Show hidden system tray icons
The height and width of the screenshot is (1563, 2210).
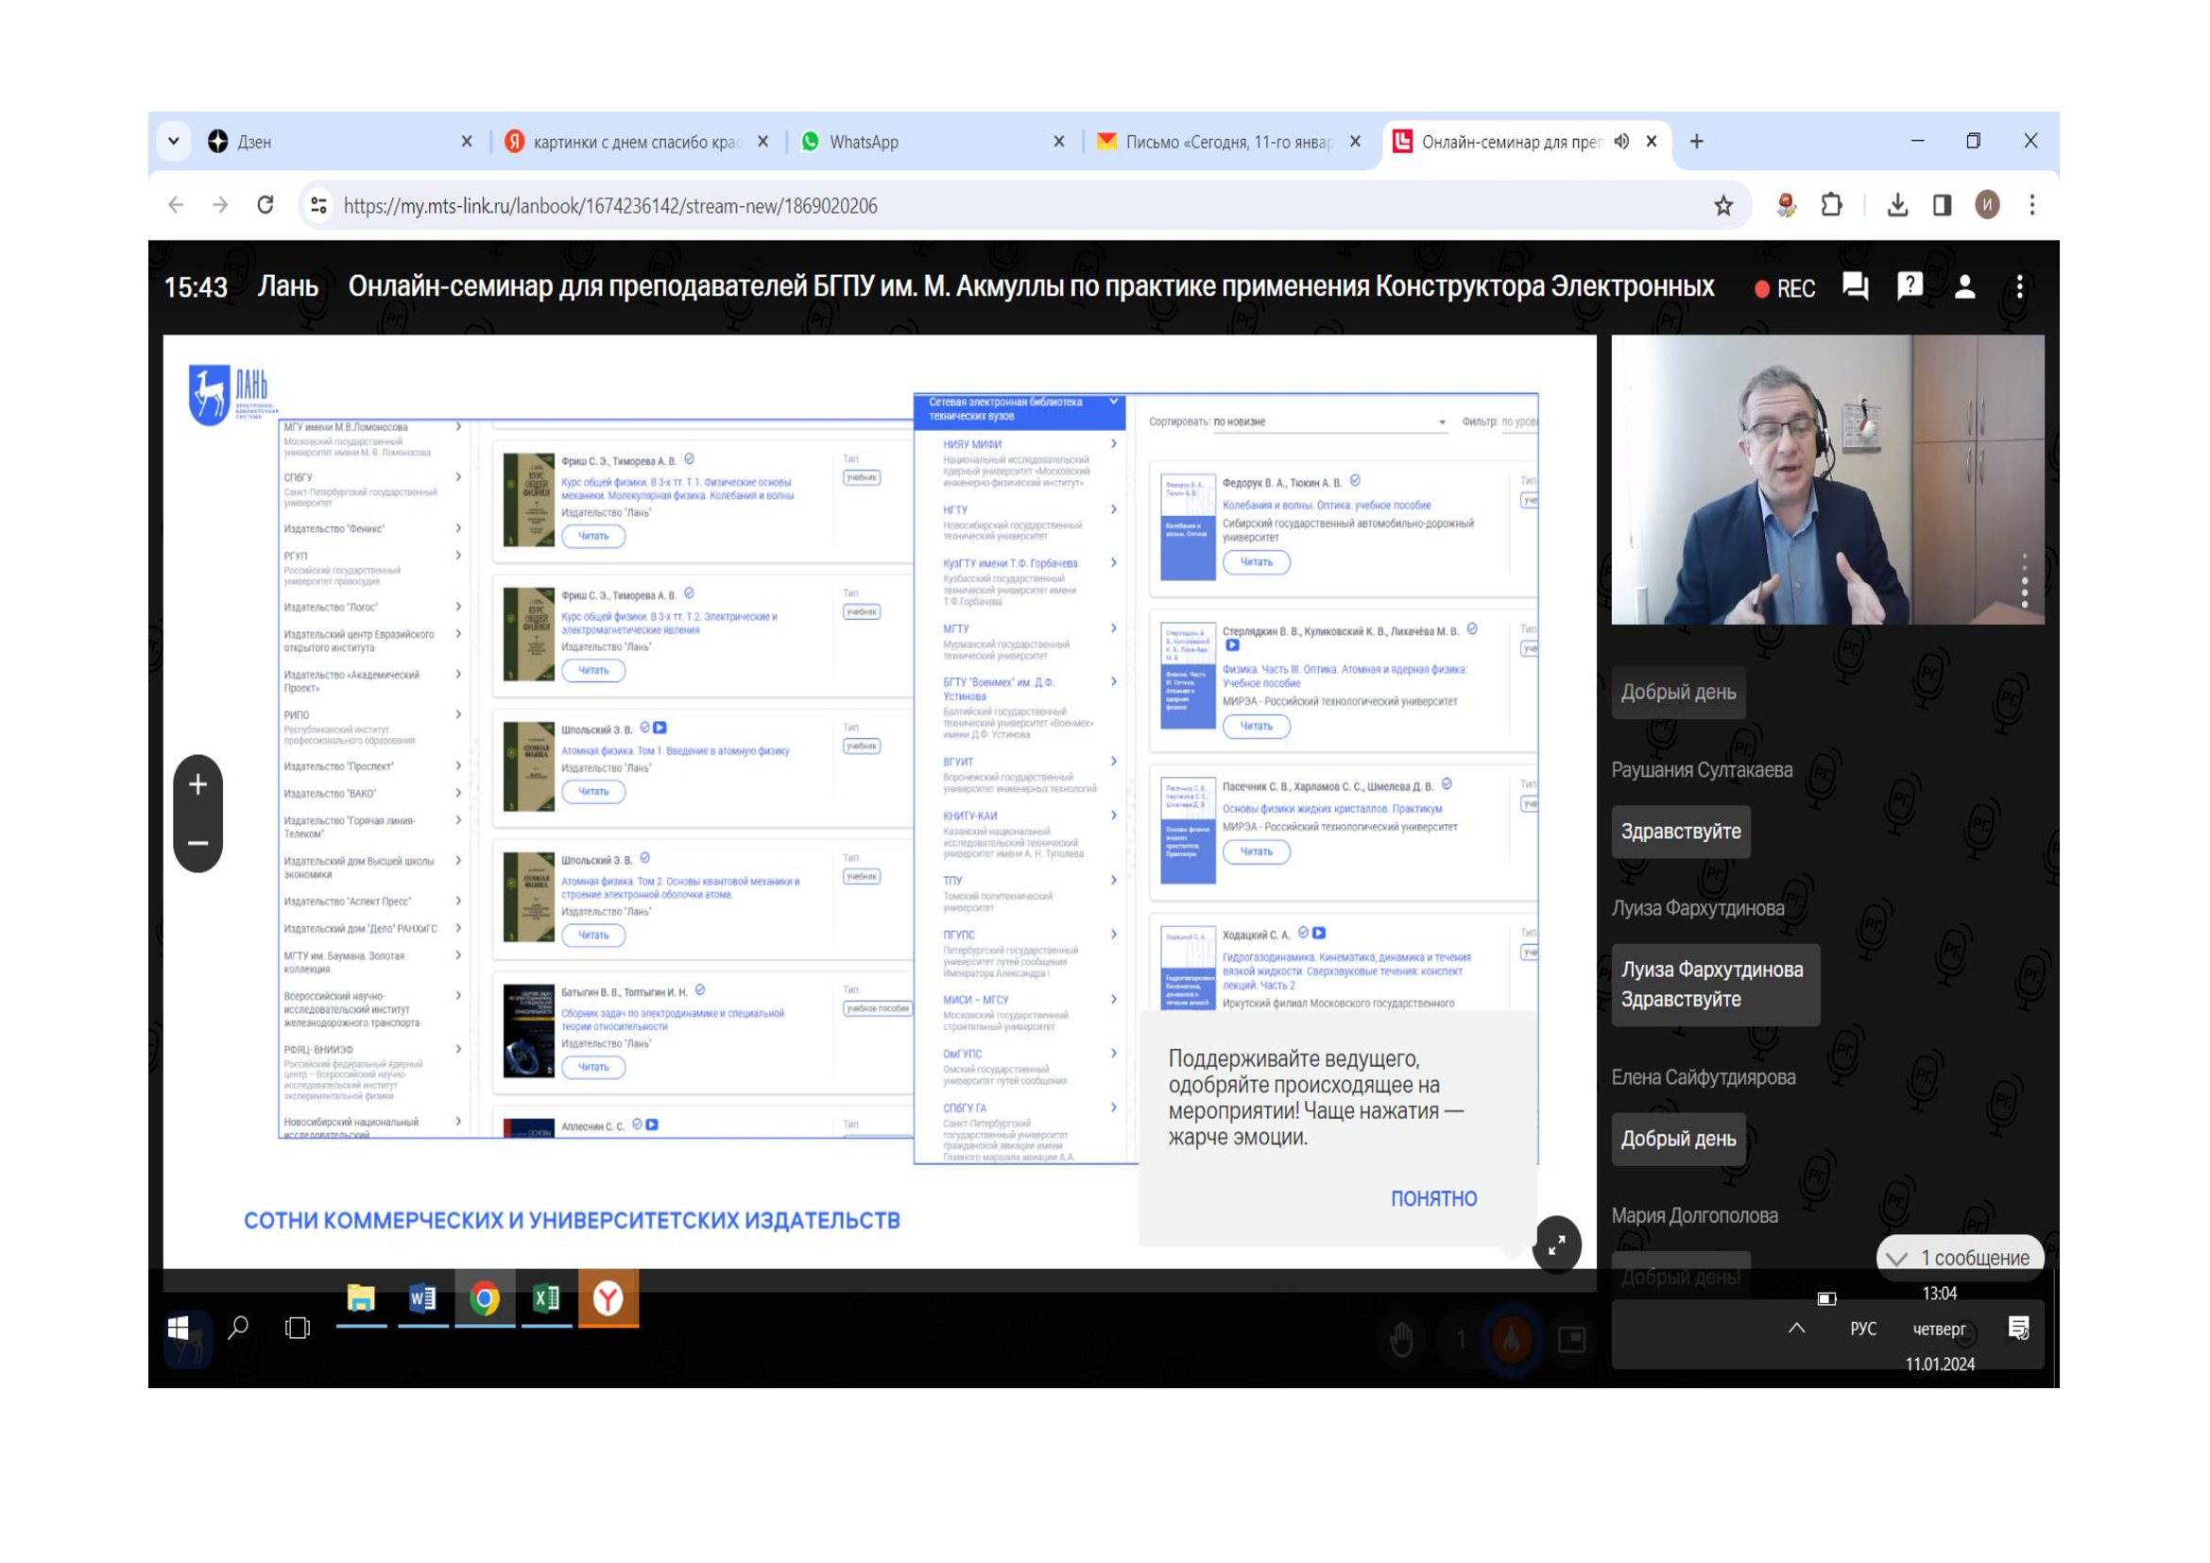point(1796,1328)
